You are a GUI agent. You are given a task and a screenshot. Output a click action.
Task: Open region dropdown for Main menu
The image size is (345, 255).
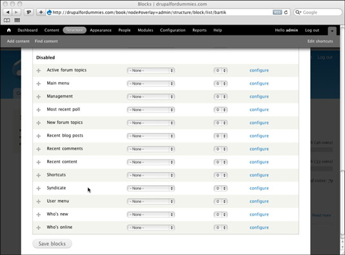(151, 84)
